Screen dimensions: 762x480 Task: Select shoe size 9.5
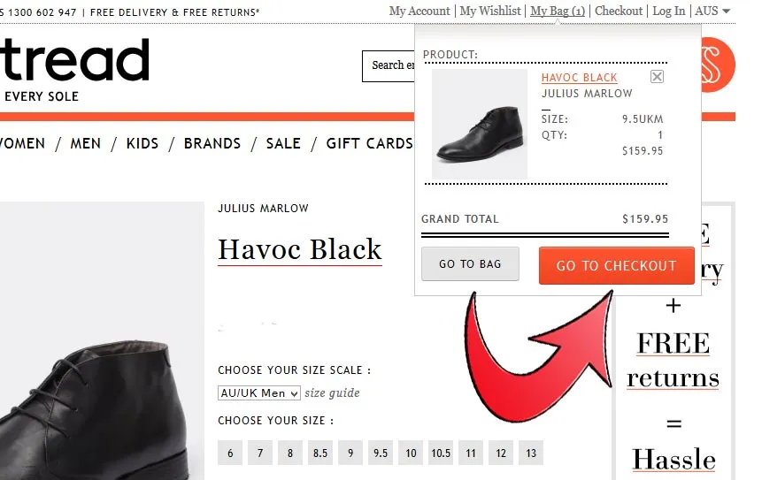381,453
